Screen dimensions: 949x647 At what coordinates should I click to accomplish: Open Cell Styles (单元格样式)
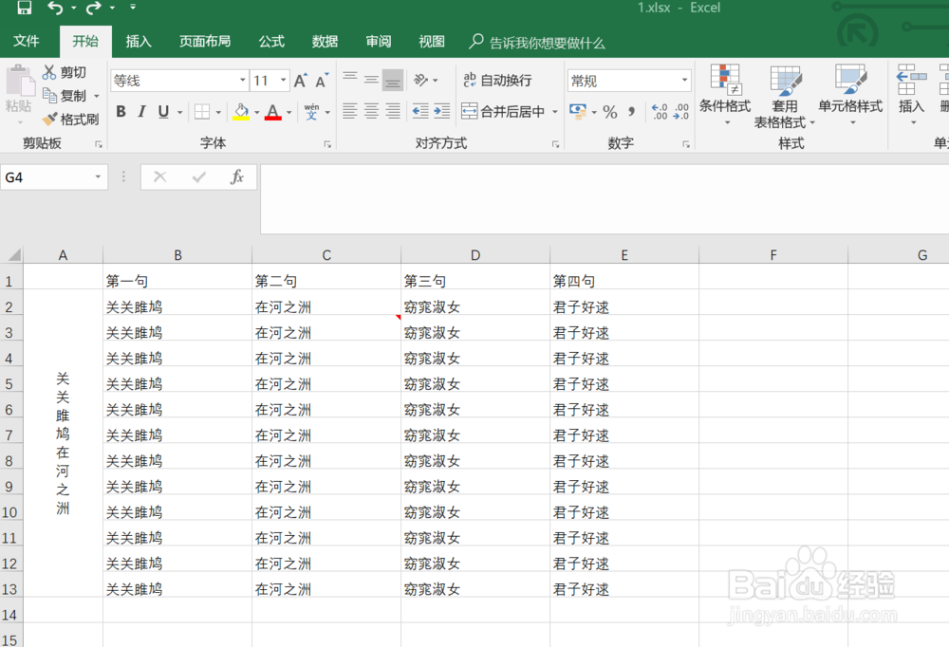pyautogui.click(x=850, y=95)
